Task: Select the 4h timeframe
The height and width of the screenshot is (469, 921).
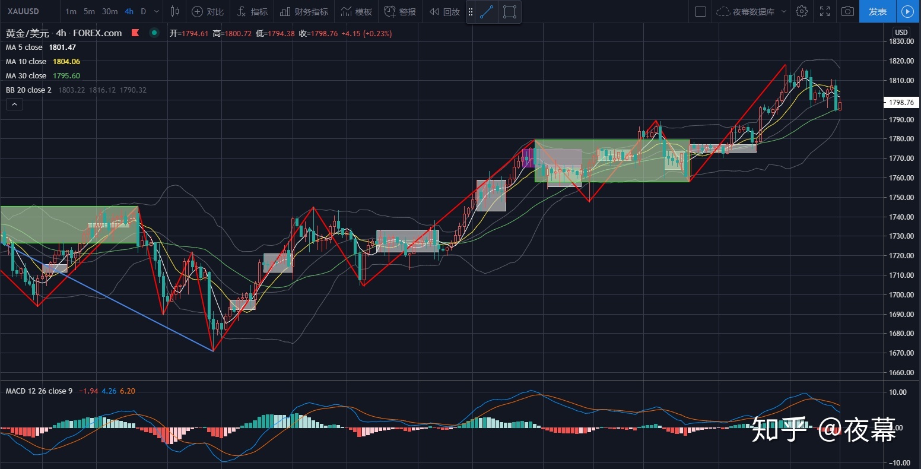Action: pos(129,11)
